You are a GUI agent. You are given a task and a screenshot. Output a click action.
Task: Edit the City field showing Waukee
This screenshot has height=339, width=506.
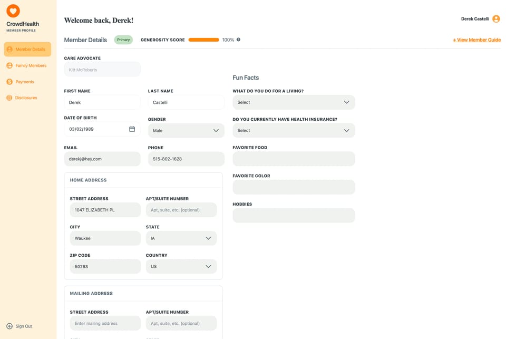tap(105, 238)
